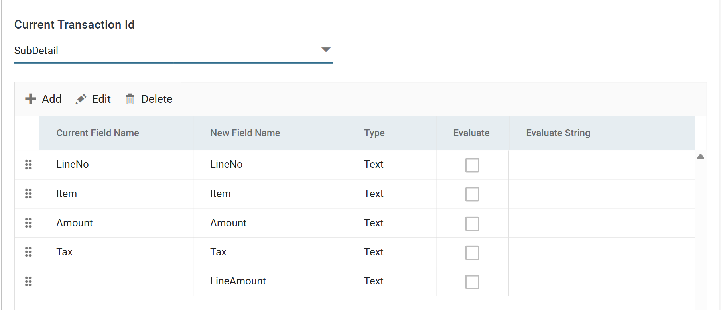Viewport: 721px width, 310px height.
Task: Click the Type column header
Action: pyautogui.click(x=391, y=133)
